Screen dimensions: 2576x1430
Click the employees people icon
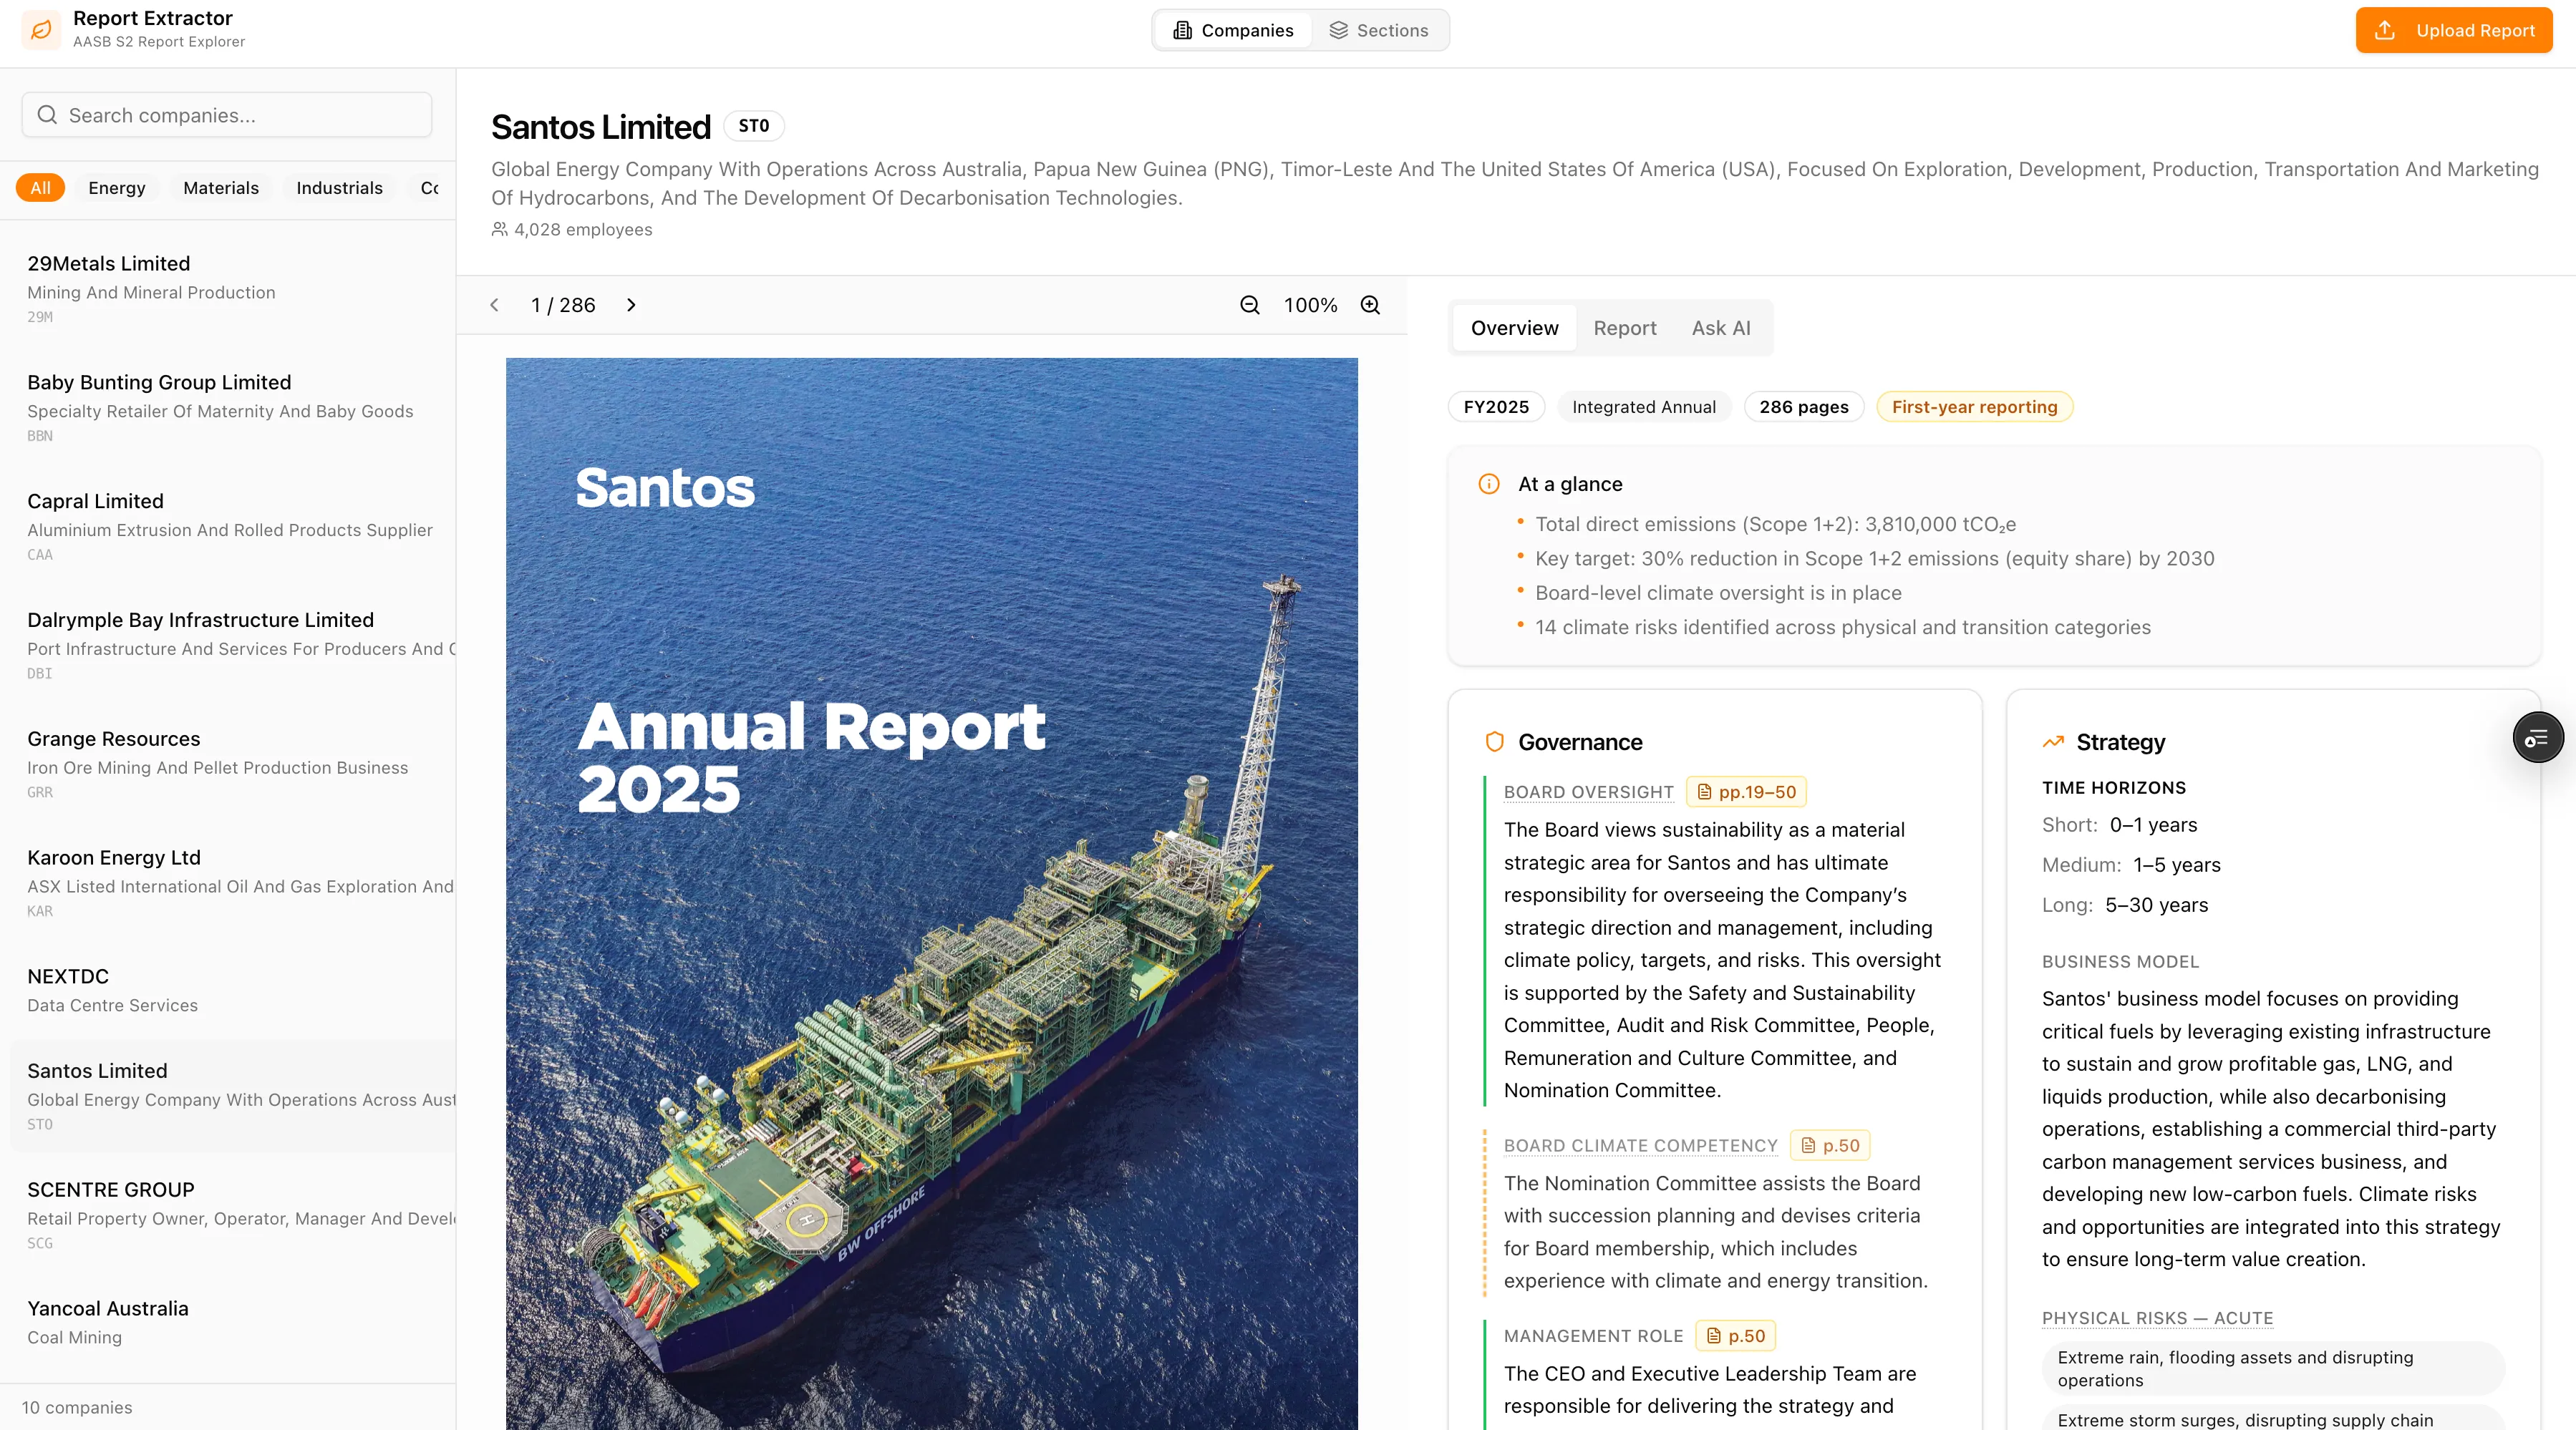pyautogui.click(x=500, y=229)
